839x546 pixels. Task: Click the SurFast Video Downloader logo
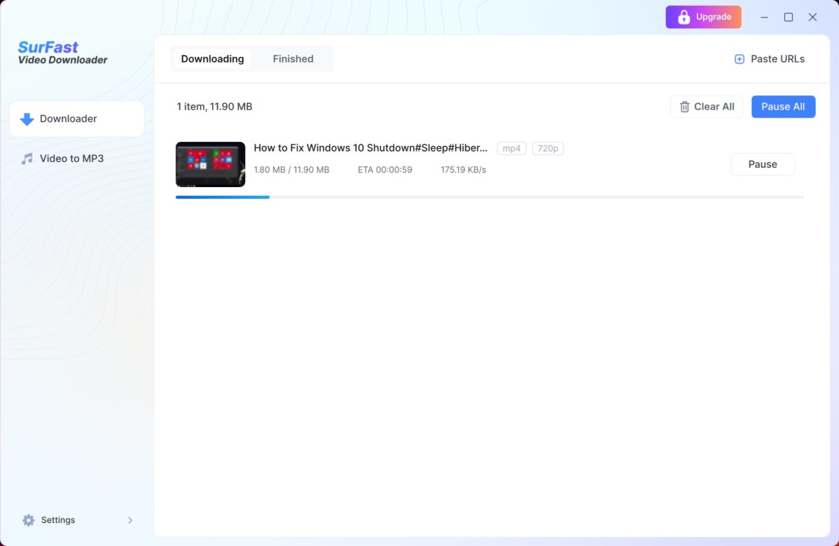pyautogui.click(x=62, y=52)
